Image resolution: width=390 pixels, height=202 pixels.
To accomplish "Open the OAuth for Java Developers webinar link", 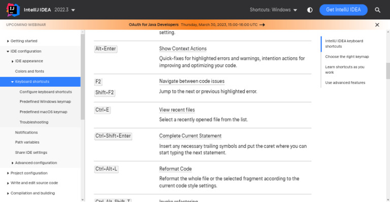I will click(x=153, y=25).
